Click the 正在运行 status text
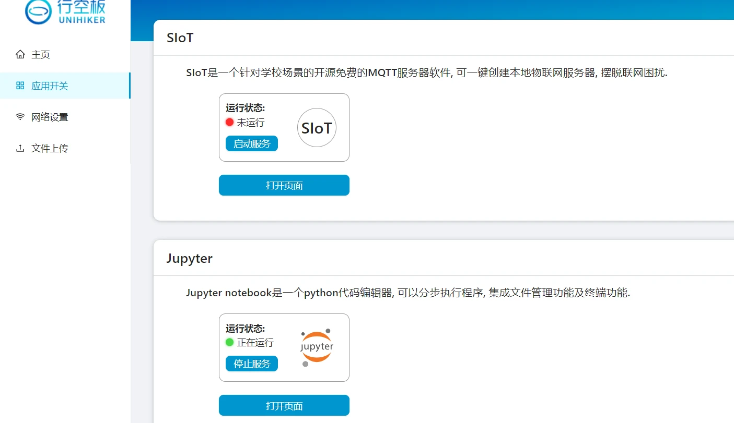This screenshot has width=734, height=423. 255,343
